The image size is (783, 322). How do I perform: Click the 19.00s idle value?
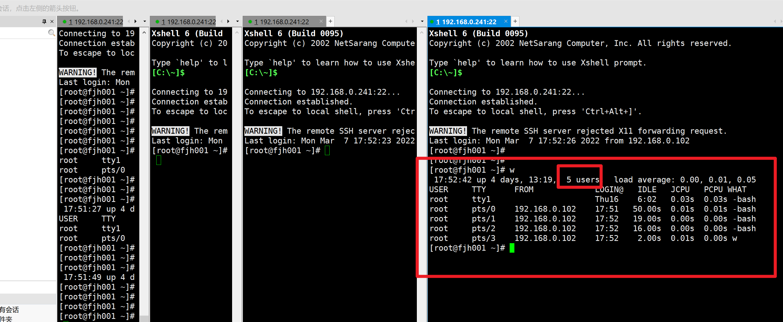tap(647, 219)
